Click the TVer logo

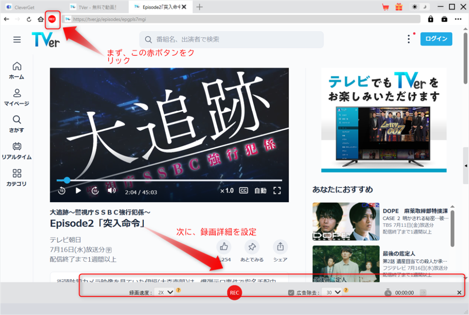(46, 39)
